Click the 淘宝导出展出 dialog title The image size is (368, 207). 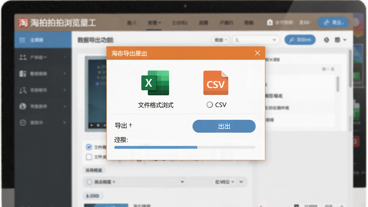pyautogui.click(x=129, y=54)
